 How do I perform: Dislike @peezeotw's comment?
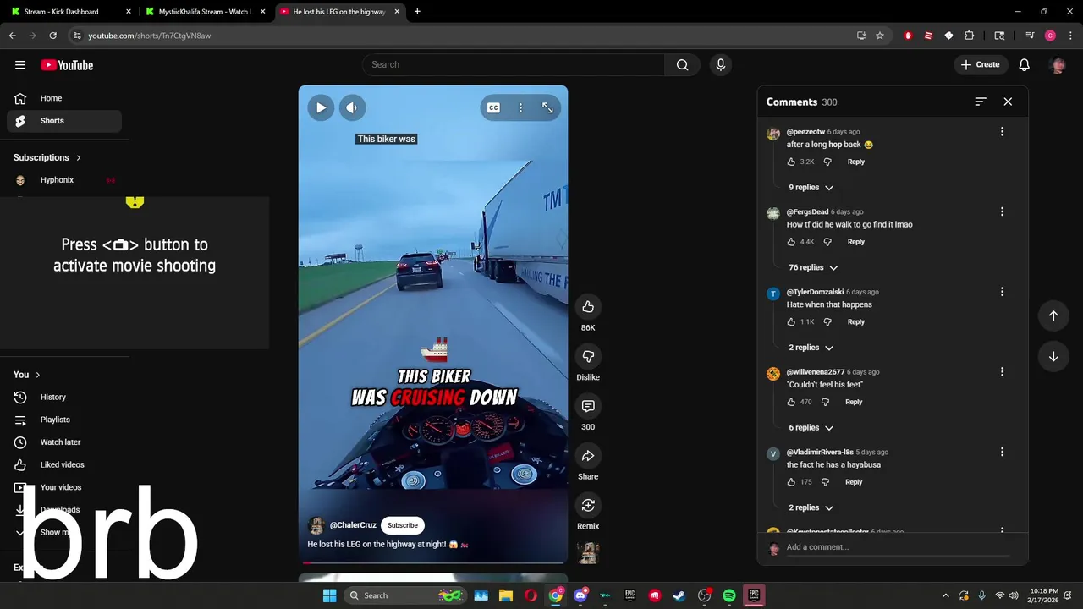pos(827,162)
